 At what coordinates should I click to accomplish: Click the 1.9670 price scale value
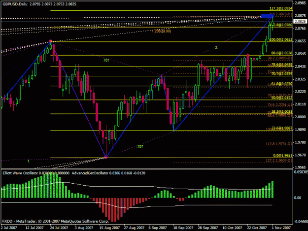pos(301,155)
